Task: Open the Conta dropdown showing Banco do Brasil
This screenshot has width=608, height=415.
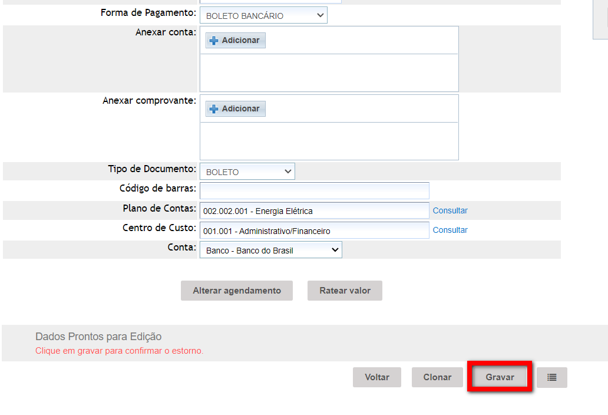Action: tap(270, 251)
